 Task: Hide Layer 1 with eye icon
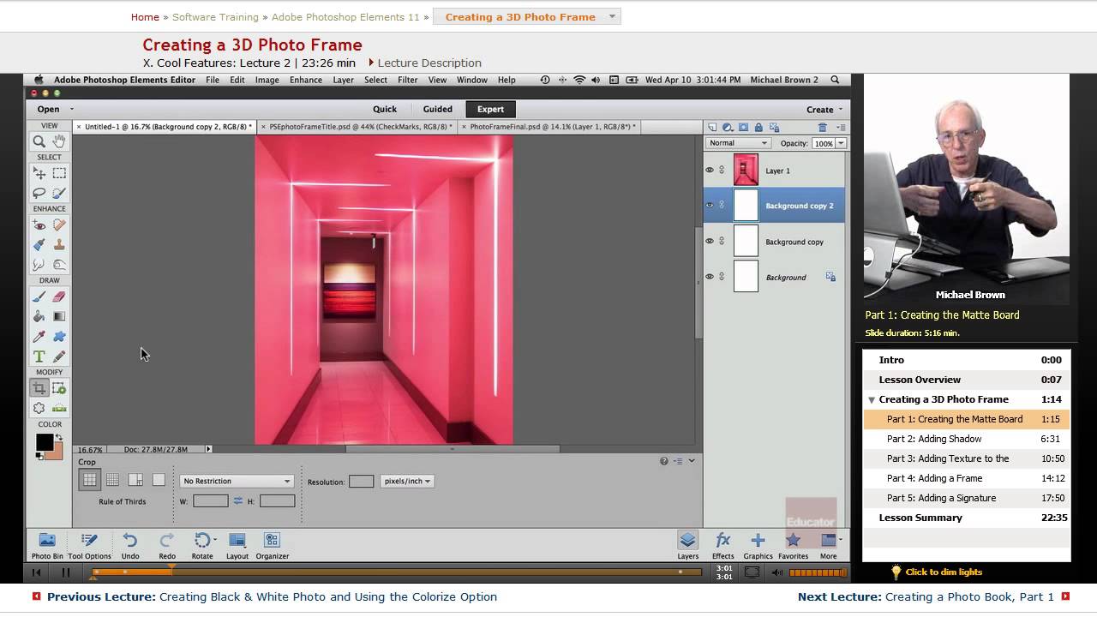pos(710,170)
